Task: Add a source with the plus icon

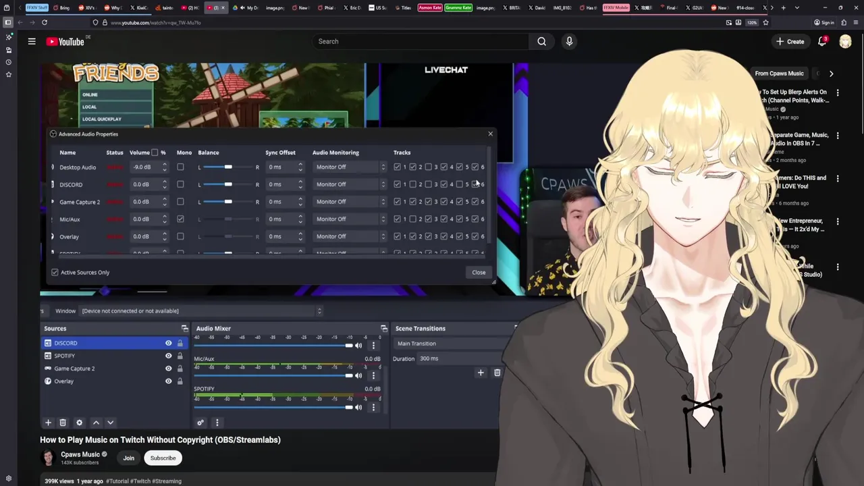Action: click(48, 423)
